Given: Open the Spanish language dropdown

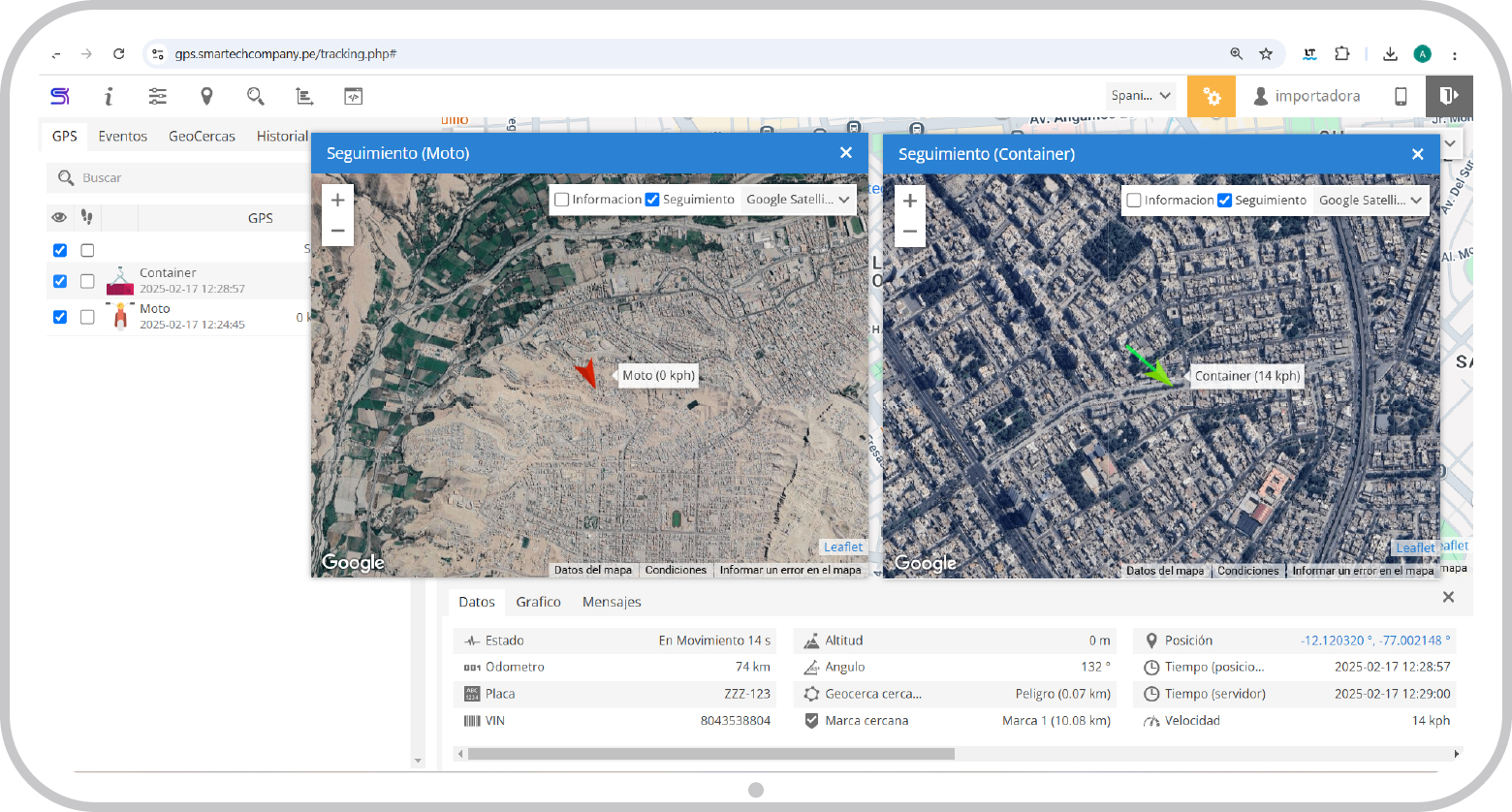Looking at the screenshot, I should click(1141, 96).
